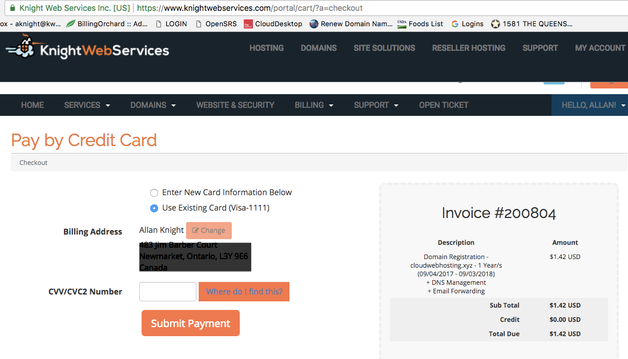Image resolution: width=628 pixels, height=359 pixels.
Task: Click the Submit Payment button
Action: pos(191,323)
